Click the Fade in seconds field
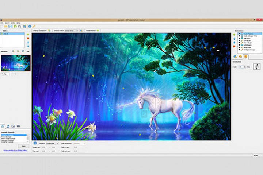 coord(76,147)
